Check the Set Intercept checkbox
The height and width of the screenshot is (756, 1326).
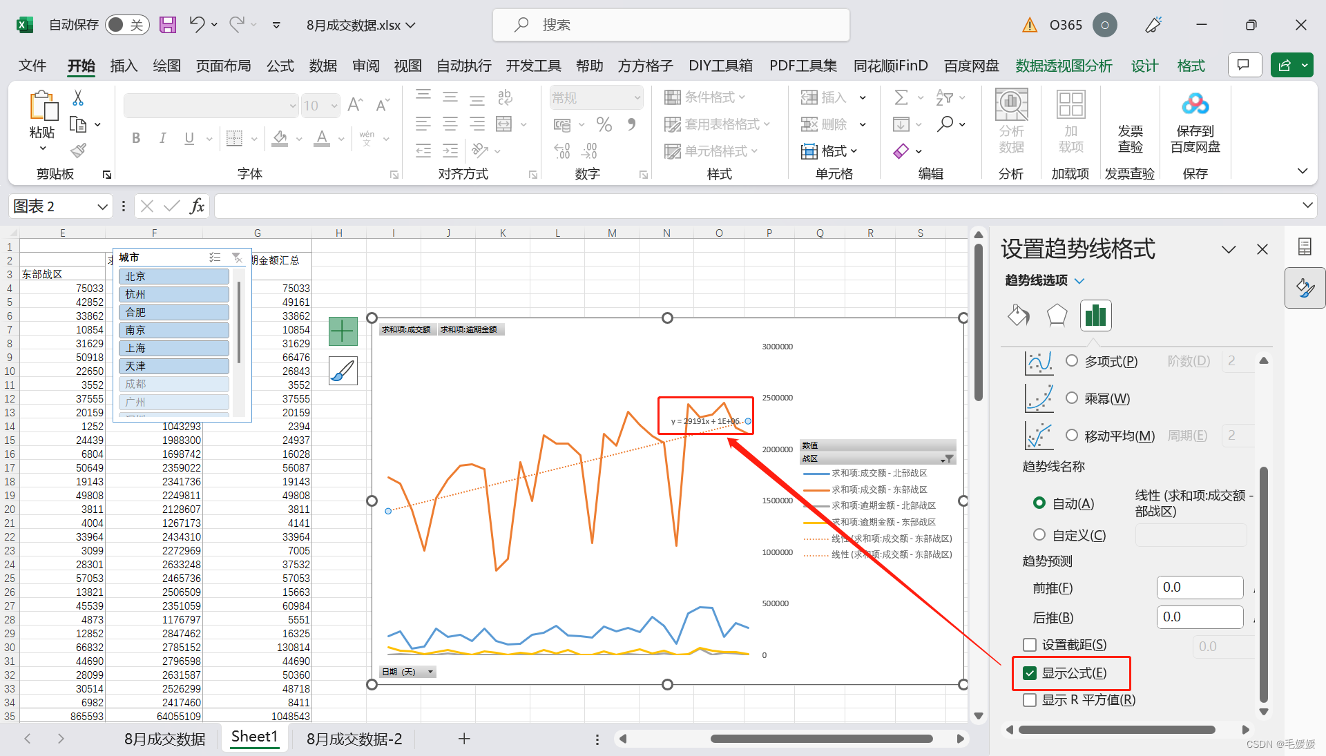pos(1030,645)
